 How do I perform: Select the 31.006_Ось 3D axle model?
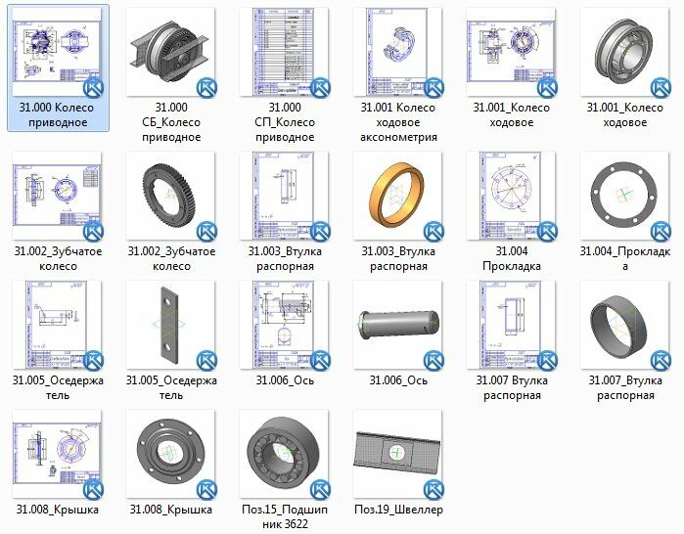pyautogui.click(x=398, y=326)
